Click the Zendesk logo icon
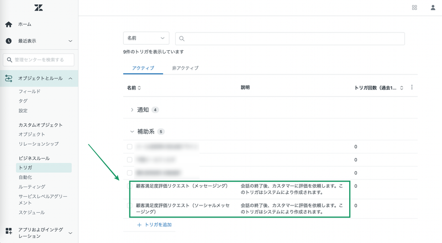442x243 pixels. [38, 8]
